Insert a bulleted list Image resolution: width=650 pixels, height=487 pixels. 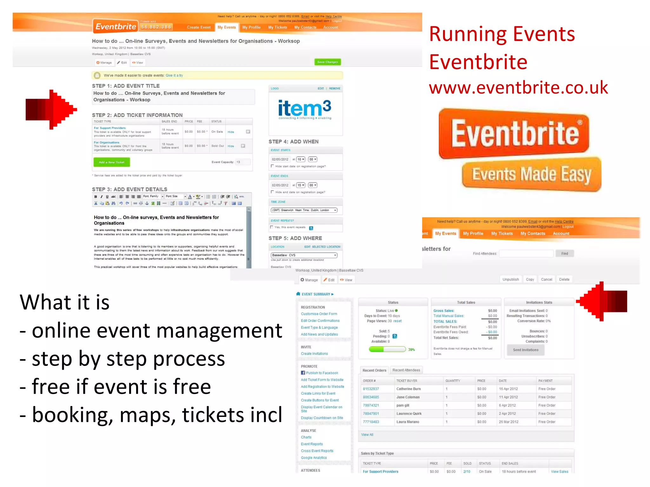[208, 197]
